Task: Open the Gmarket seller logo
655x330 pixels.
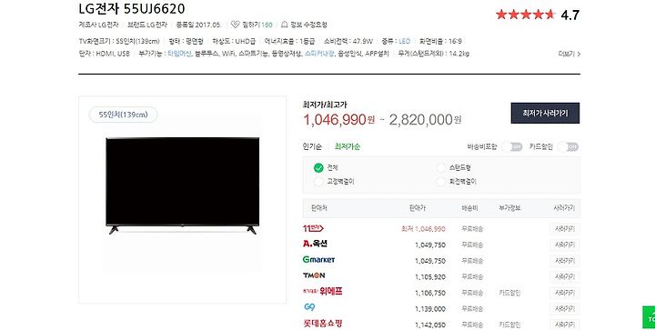Action: [318, 259]
